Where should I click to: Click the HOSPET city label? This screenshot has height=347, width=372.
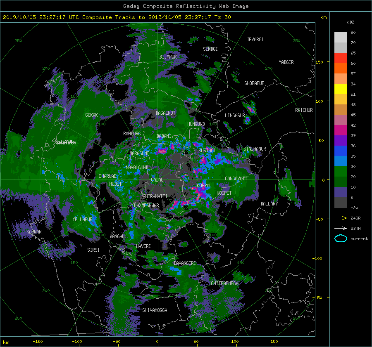224,193
